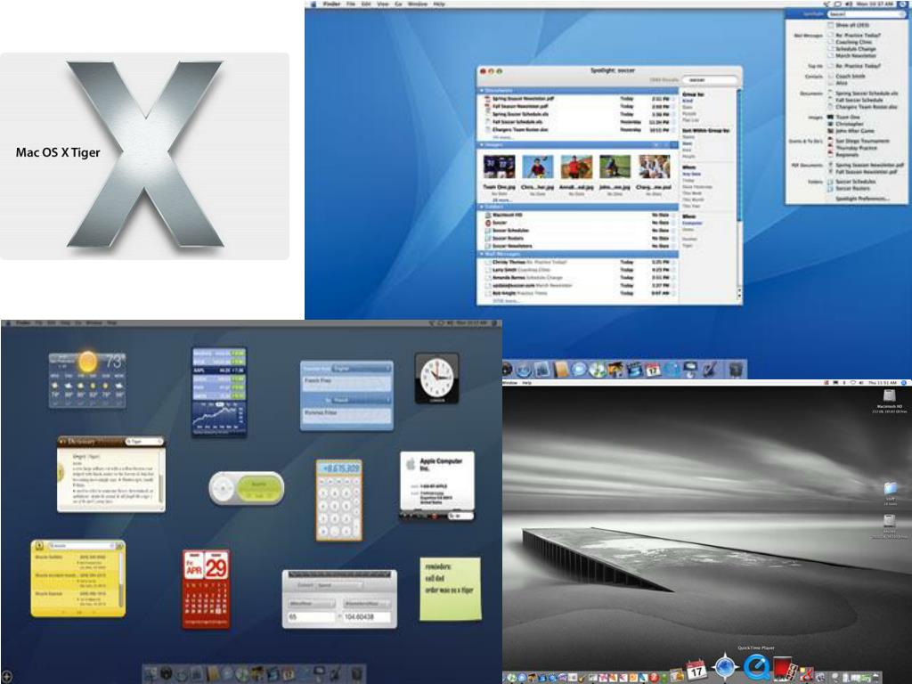
Task: Open Team One.jpg thumbnail in Spotlight
Action: (x=499, y=167)
